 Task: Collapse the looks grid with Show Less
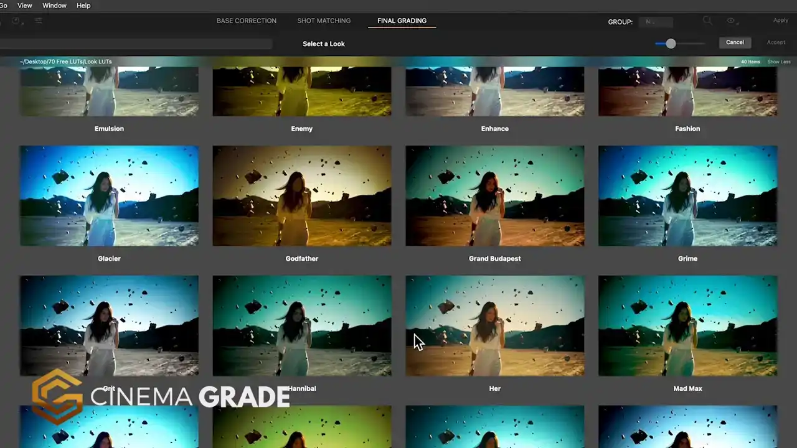(778, 62)
